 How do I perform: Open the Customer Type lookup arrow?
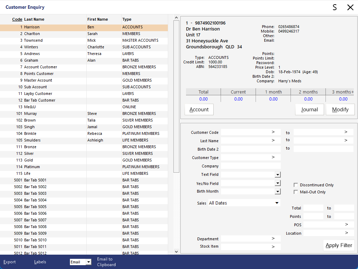pyautogui.click(x=273, y=157)
